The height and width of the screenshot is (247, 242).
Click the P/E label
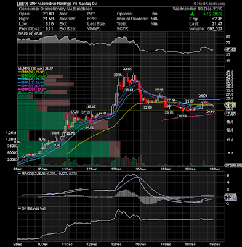pos(91,14)
